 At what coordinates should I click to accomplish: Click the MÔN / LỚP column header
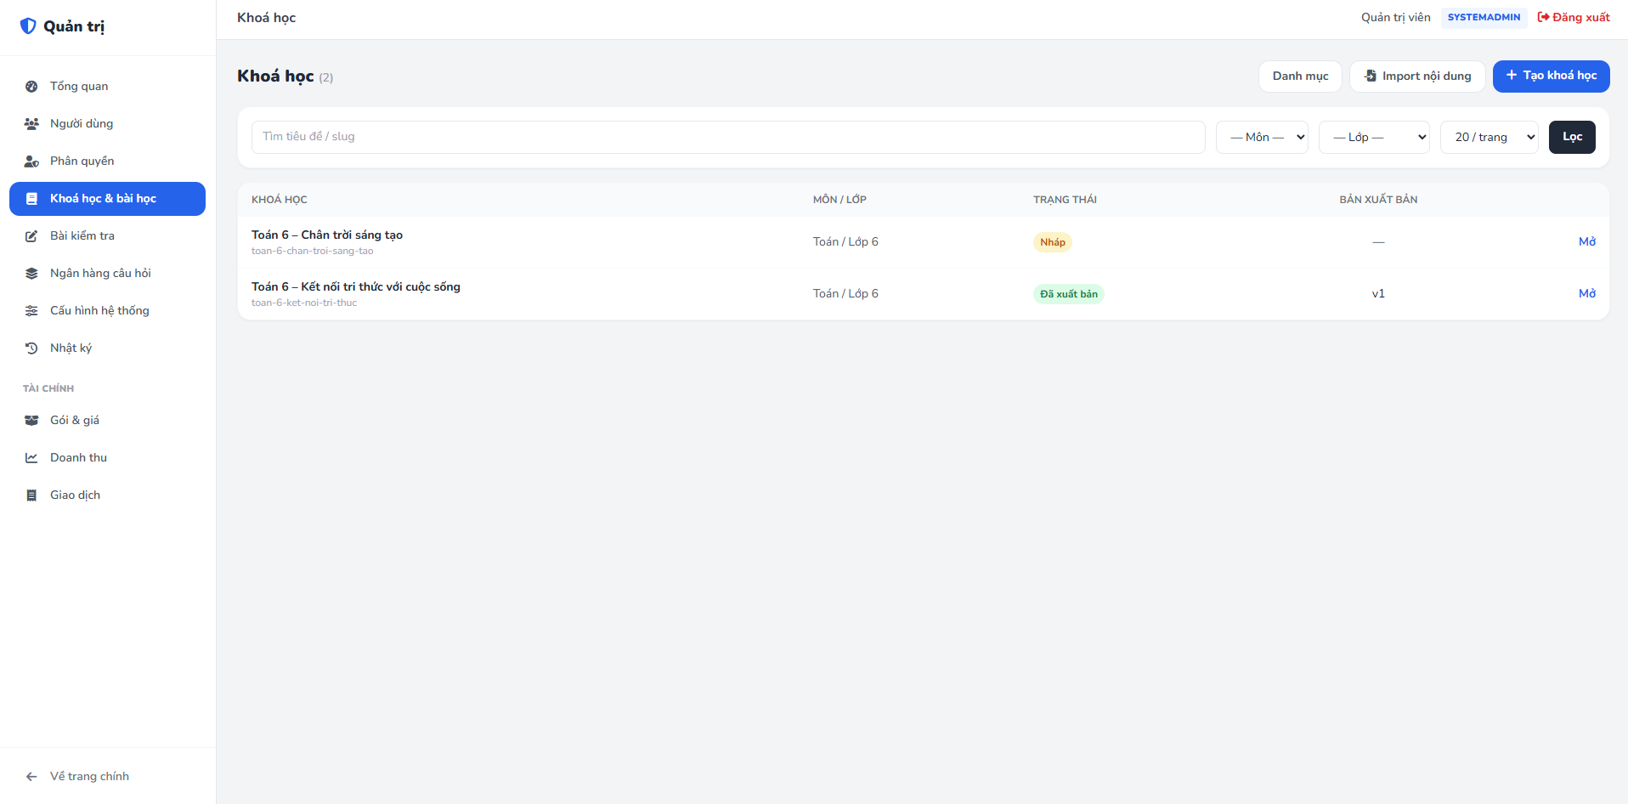839,200
